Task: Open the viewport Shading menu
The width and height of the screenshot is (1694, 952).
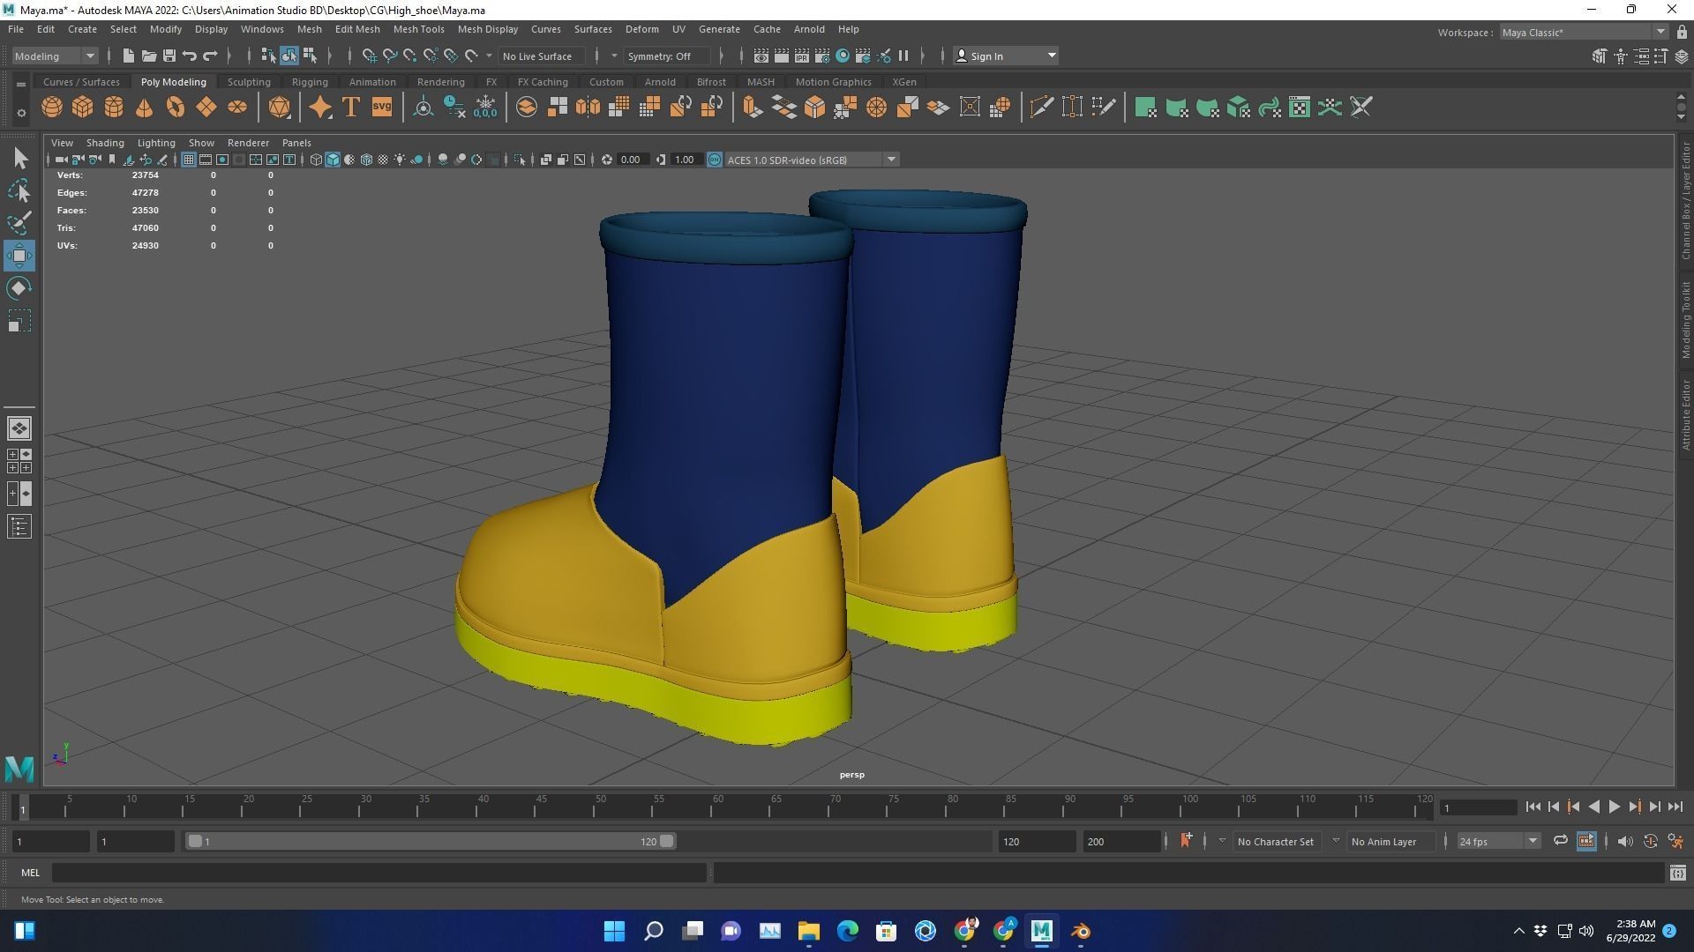Action: click(105, 143)
